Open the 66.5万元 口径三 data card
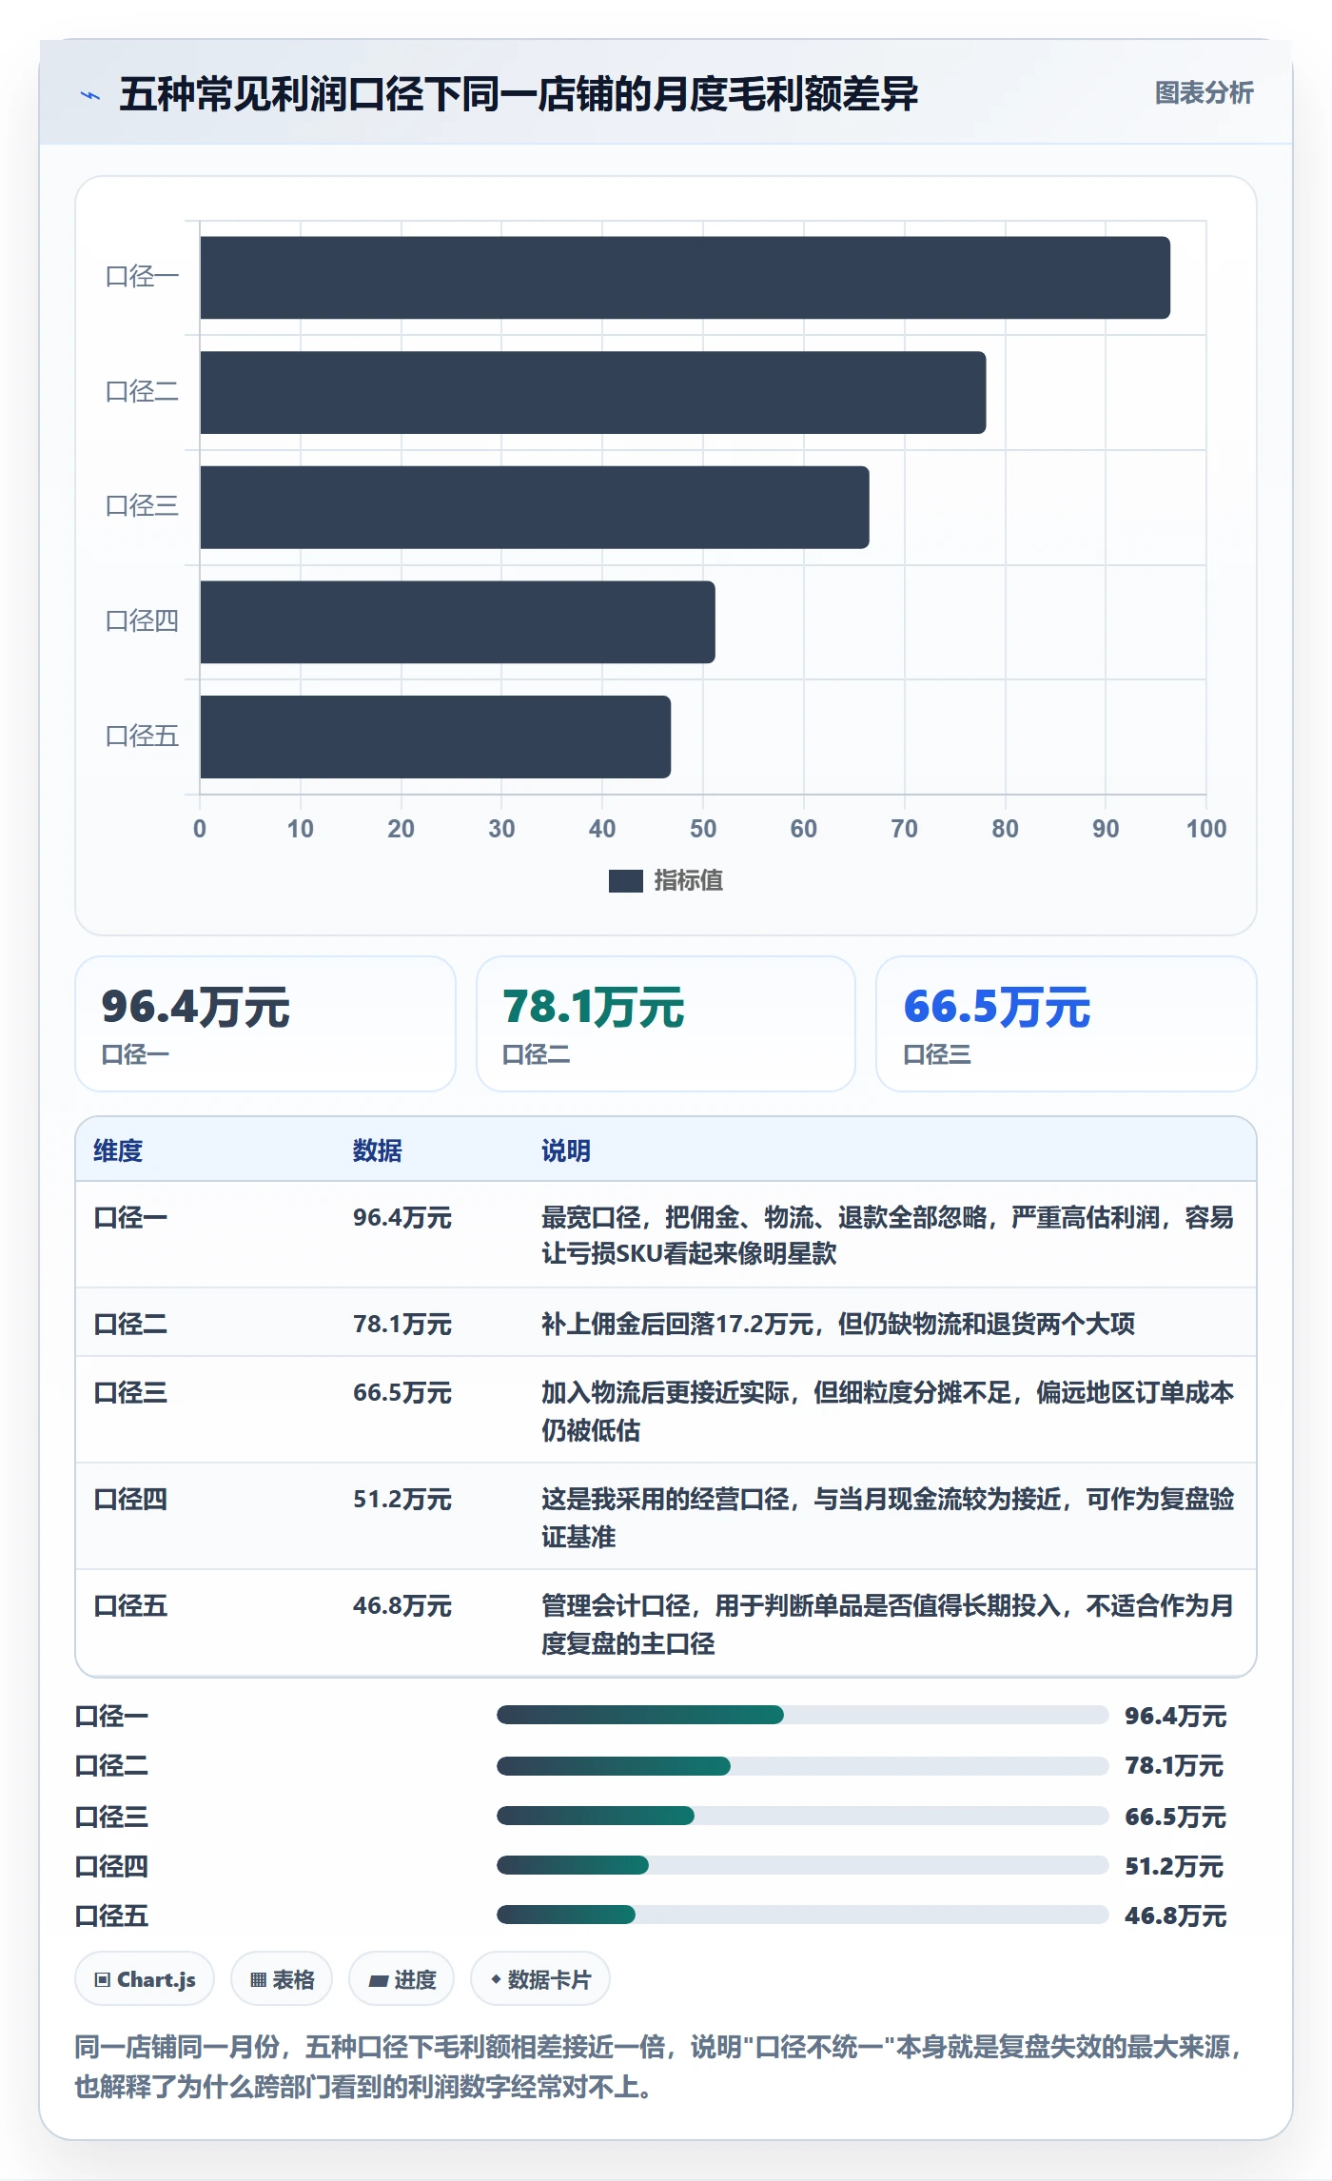The height and width of the screenshot is (2181, 1332). tap(1067, 1024)
